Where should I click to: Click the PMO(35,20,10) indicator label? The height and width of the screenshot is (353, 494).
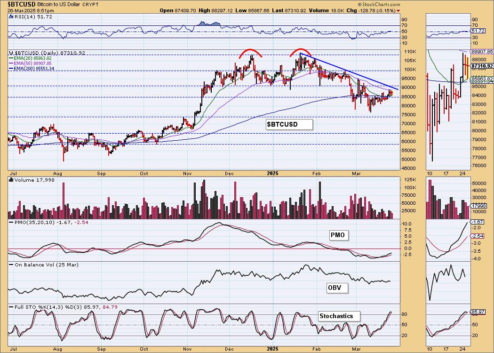click(x=48, y=223)
